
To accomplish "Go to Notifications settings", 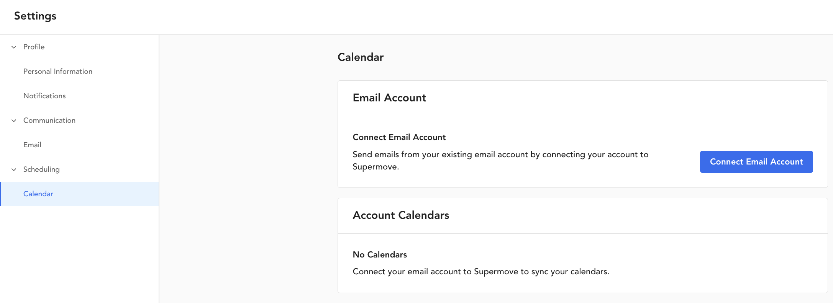I will pyautogui.click(x=44, y=96).
